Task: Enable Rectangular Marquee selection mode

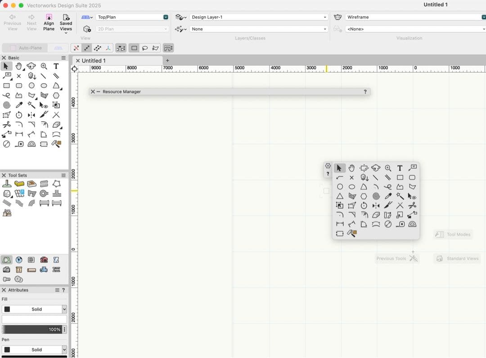Action: click(x=134, y=48)
